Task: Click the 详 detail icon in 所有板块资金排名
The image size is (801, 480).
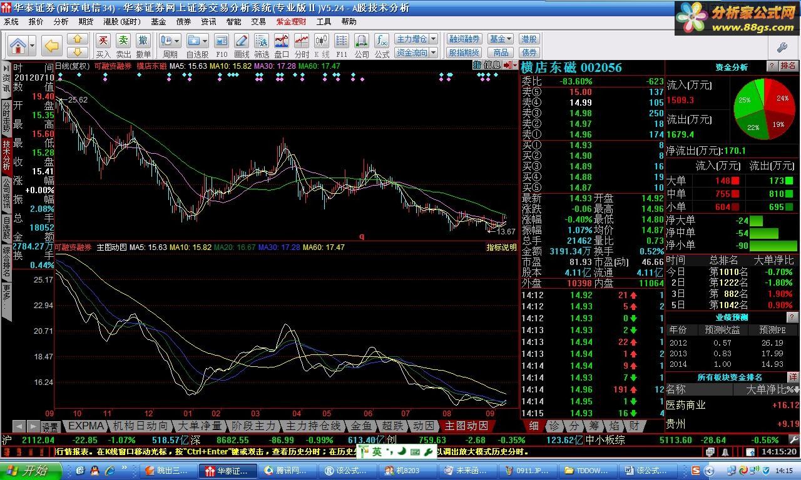Action: coord(793,377)
